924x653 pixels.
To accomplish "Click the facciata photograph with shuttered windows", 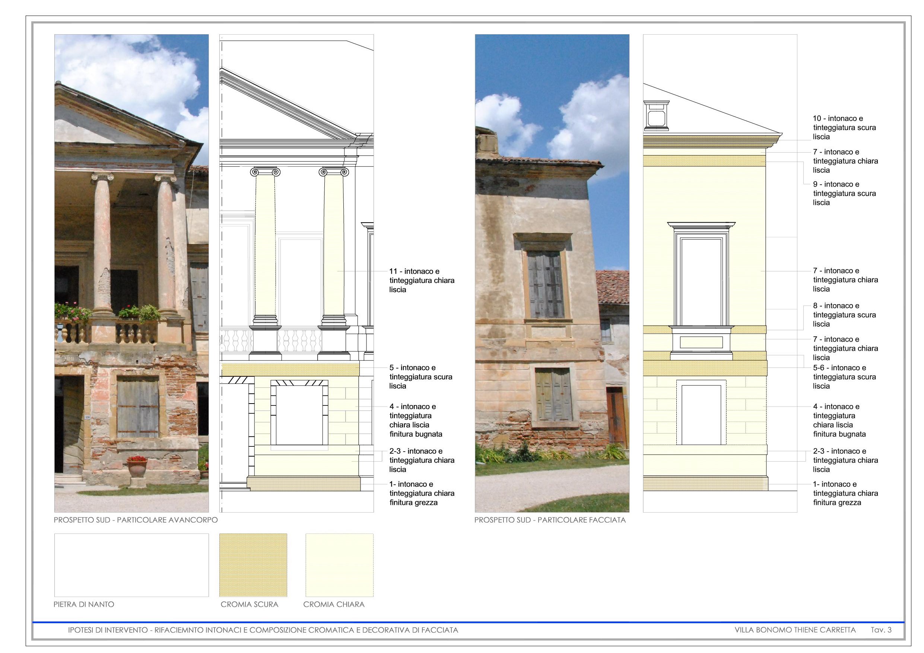I will tap(552, 273).
